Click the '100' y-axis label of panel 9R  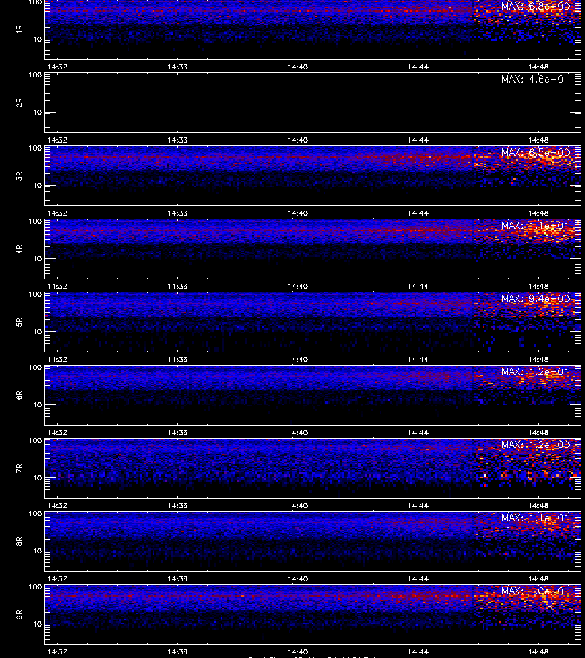tap(35, 586)
